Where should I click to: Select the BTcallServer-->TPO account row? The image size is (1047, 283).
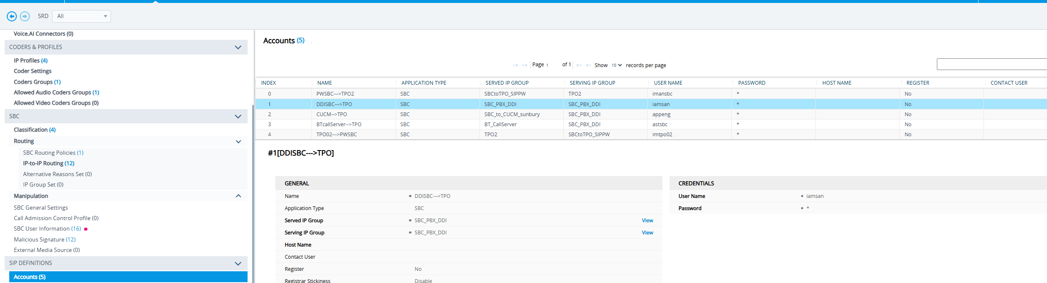tap(651, 124)
